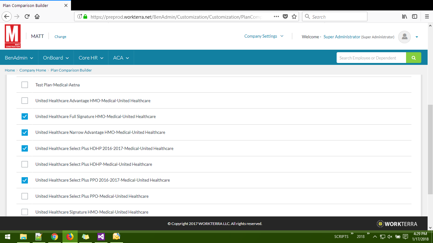433x243 pixels.
Task: Click in Search Employee or Dependent field
Action: pos(371,58)
